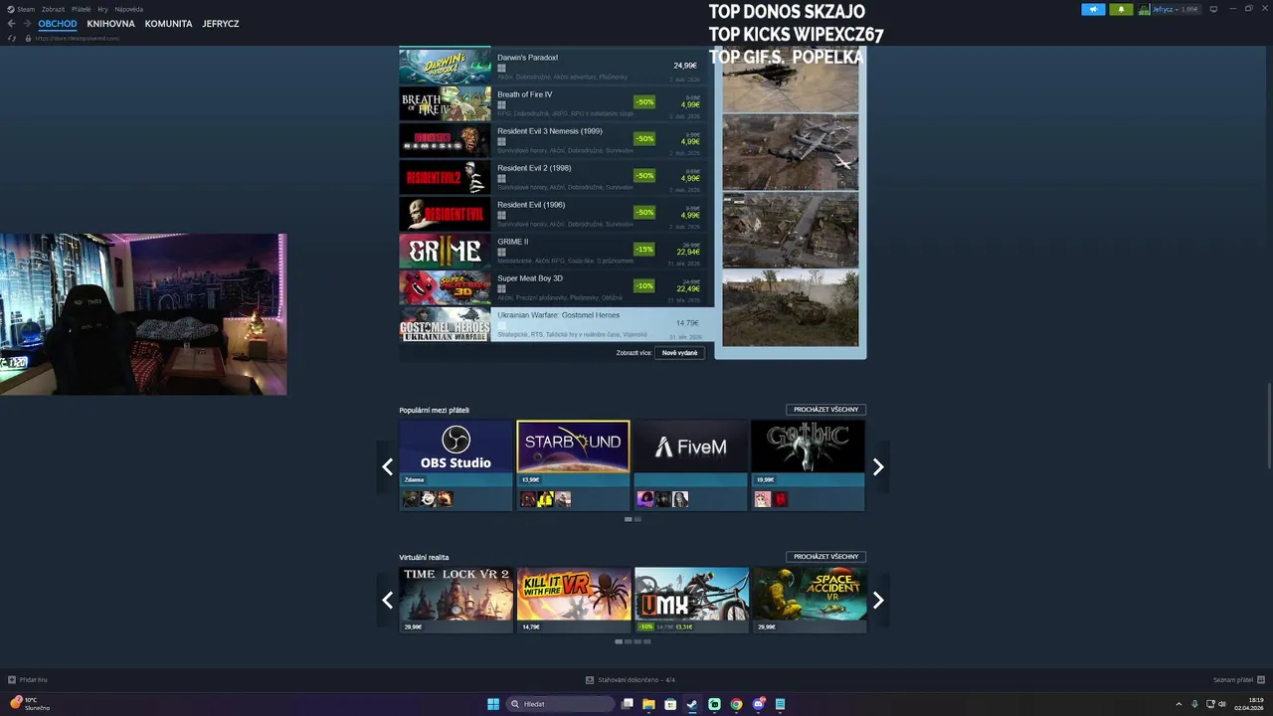Click the Windows Start button

click(493, 704)
